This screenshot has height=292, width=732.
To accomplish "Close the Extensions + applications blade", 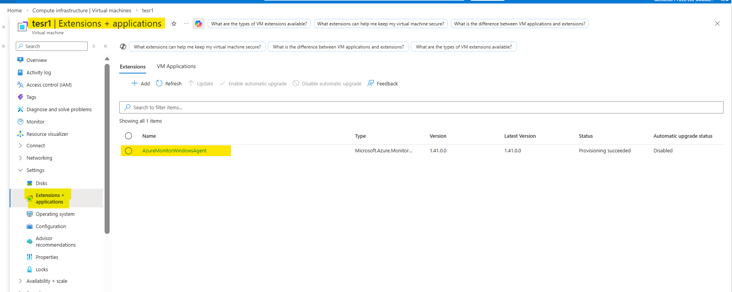I will point(717,23).
